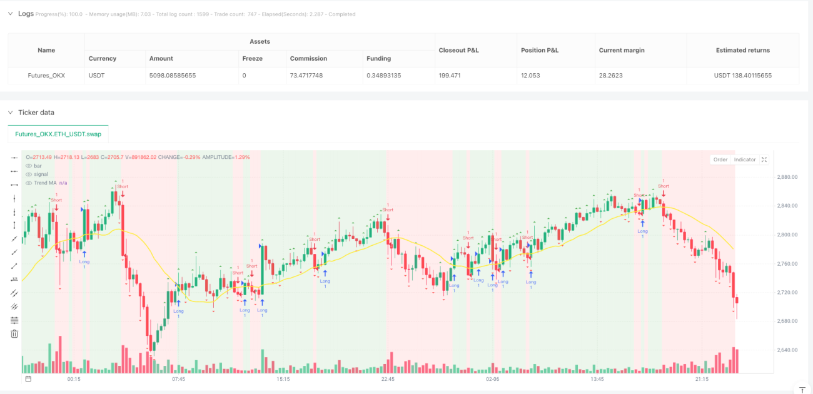The width and height of the screenshot is (813, 394).
Task: Select the Fibonacci line drawing tool
Action: tap(14, 320)
